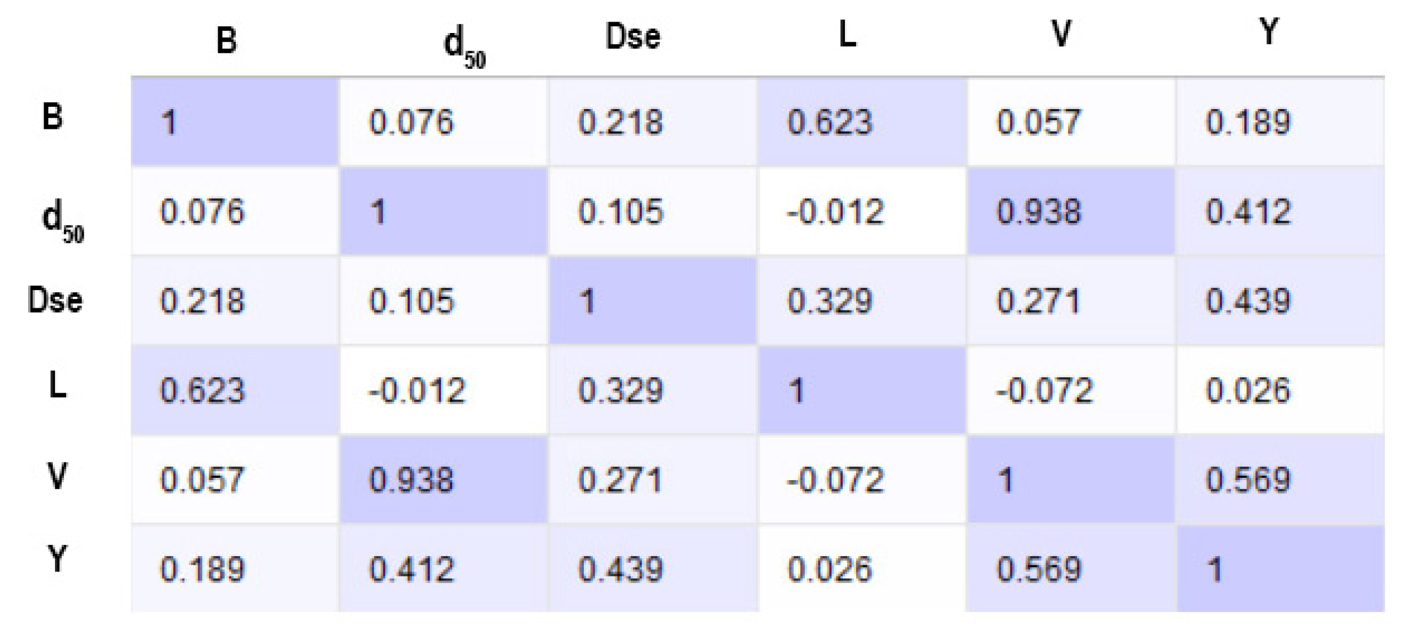Click the Y column header
Image resolution: width=1414 pixels, height=637 pixels.
click(1269, 31)
